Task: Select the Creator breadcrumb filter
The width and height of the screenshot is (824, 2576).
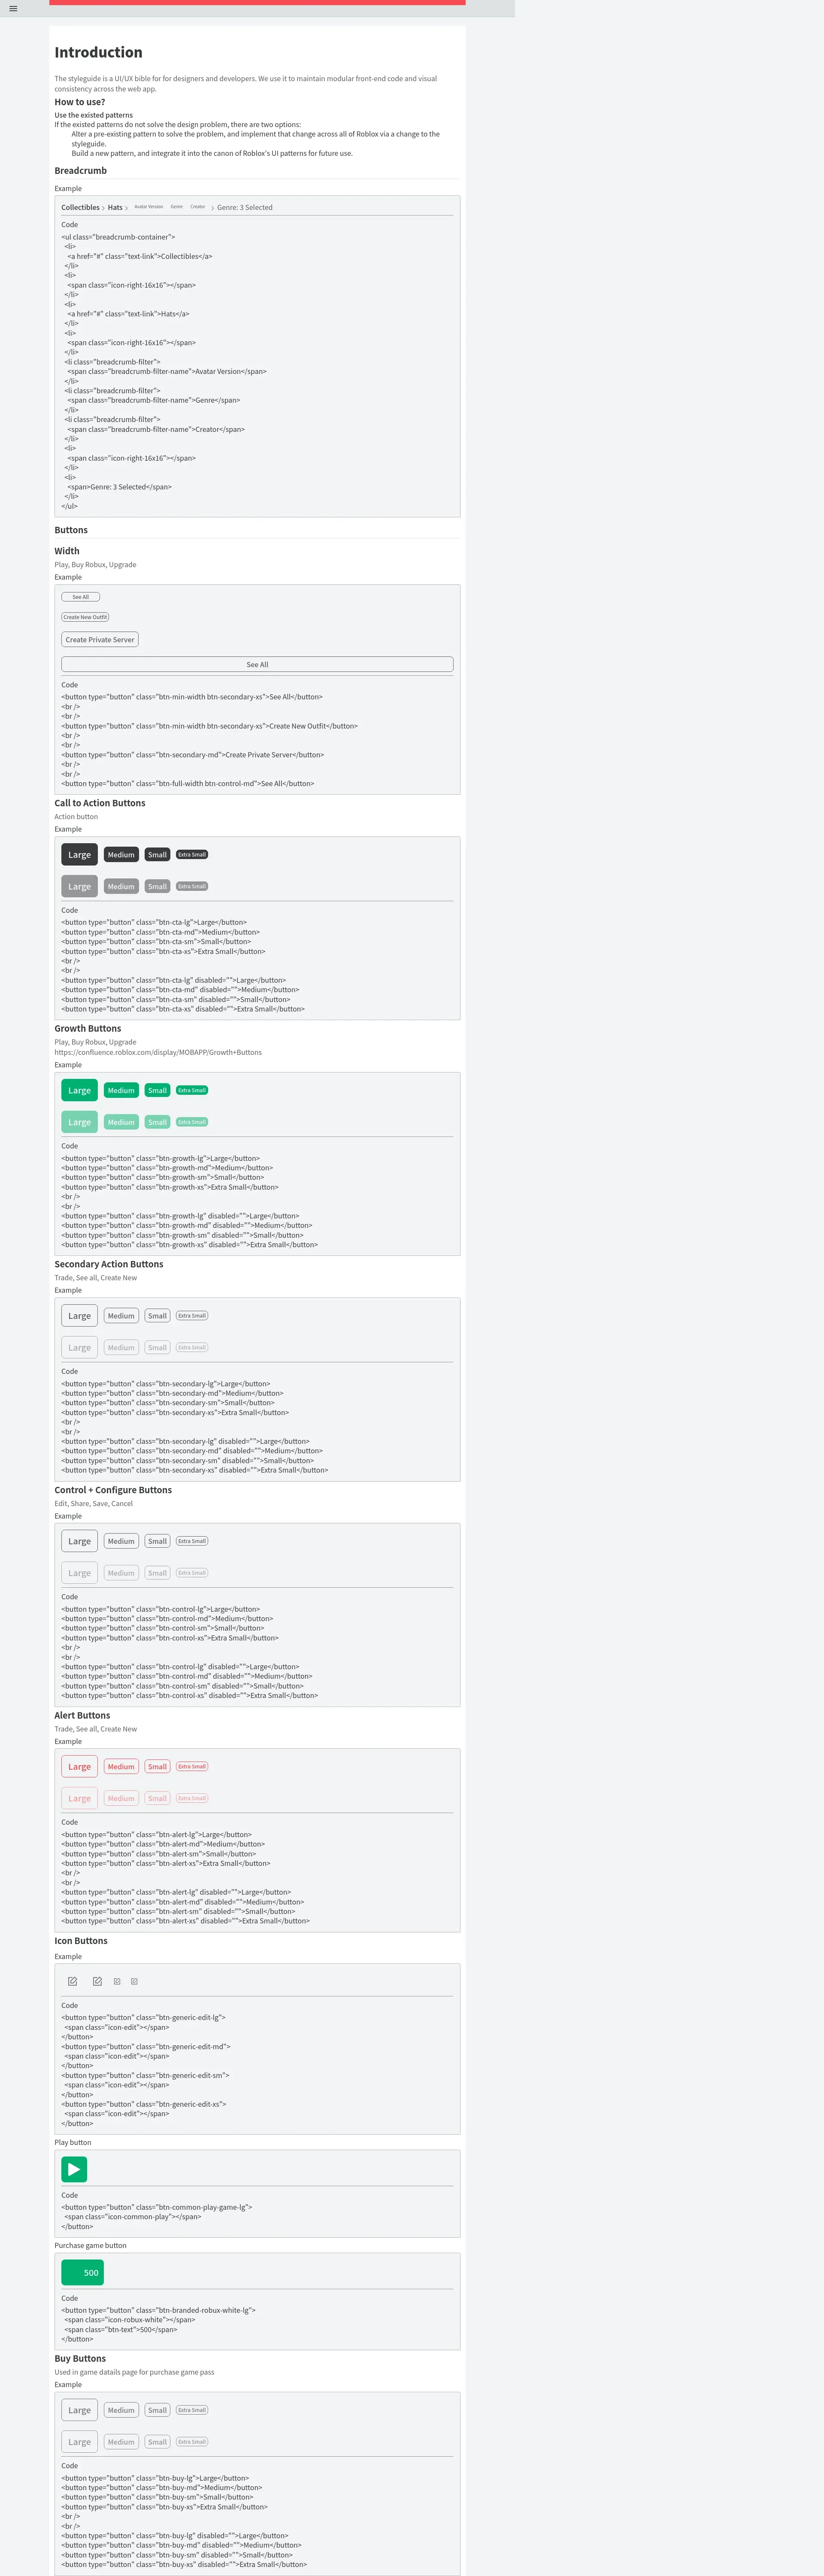Action: point(198,207)
